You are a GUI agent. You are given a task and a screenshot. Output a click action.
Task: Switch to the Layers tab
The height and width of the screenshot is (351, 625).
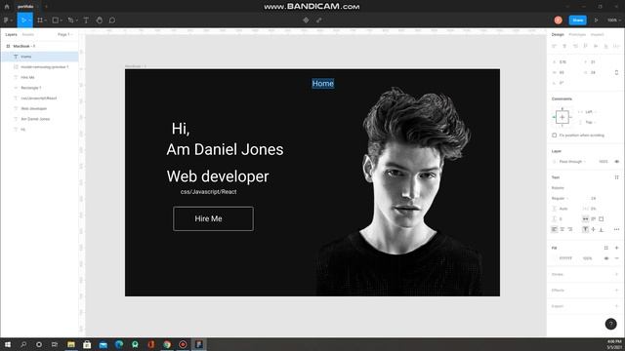[11, 35]
